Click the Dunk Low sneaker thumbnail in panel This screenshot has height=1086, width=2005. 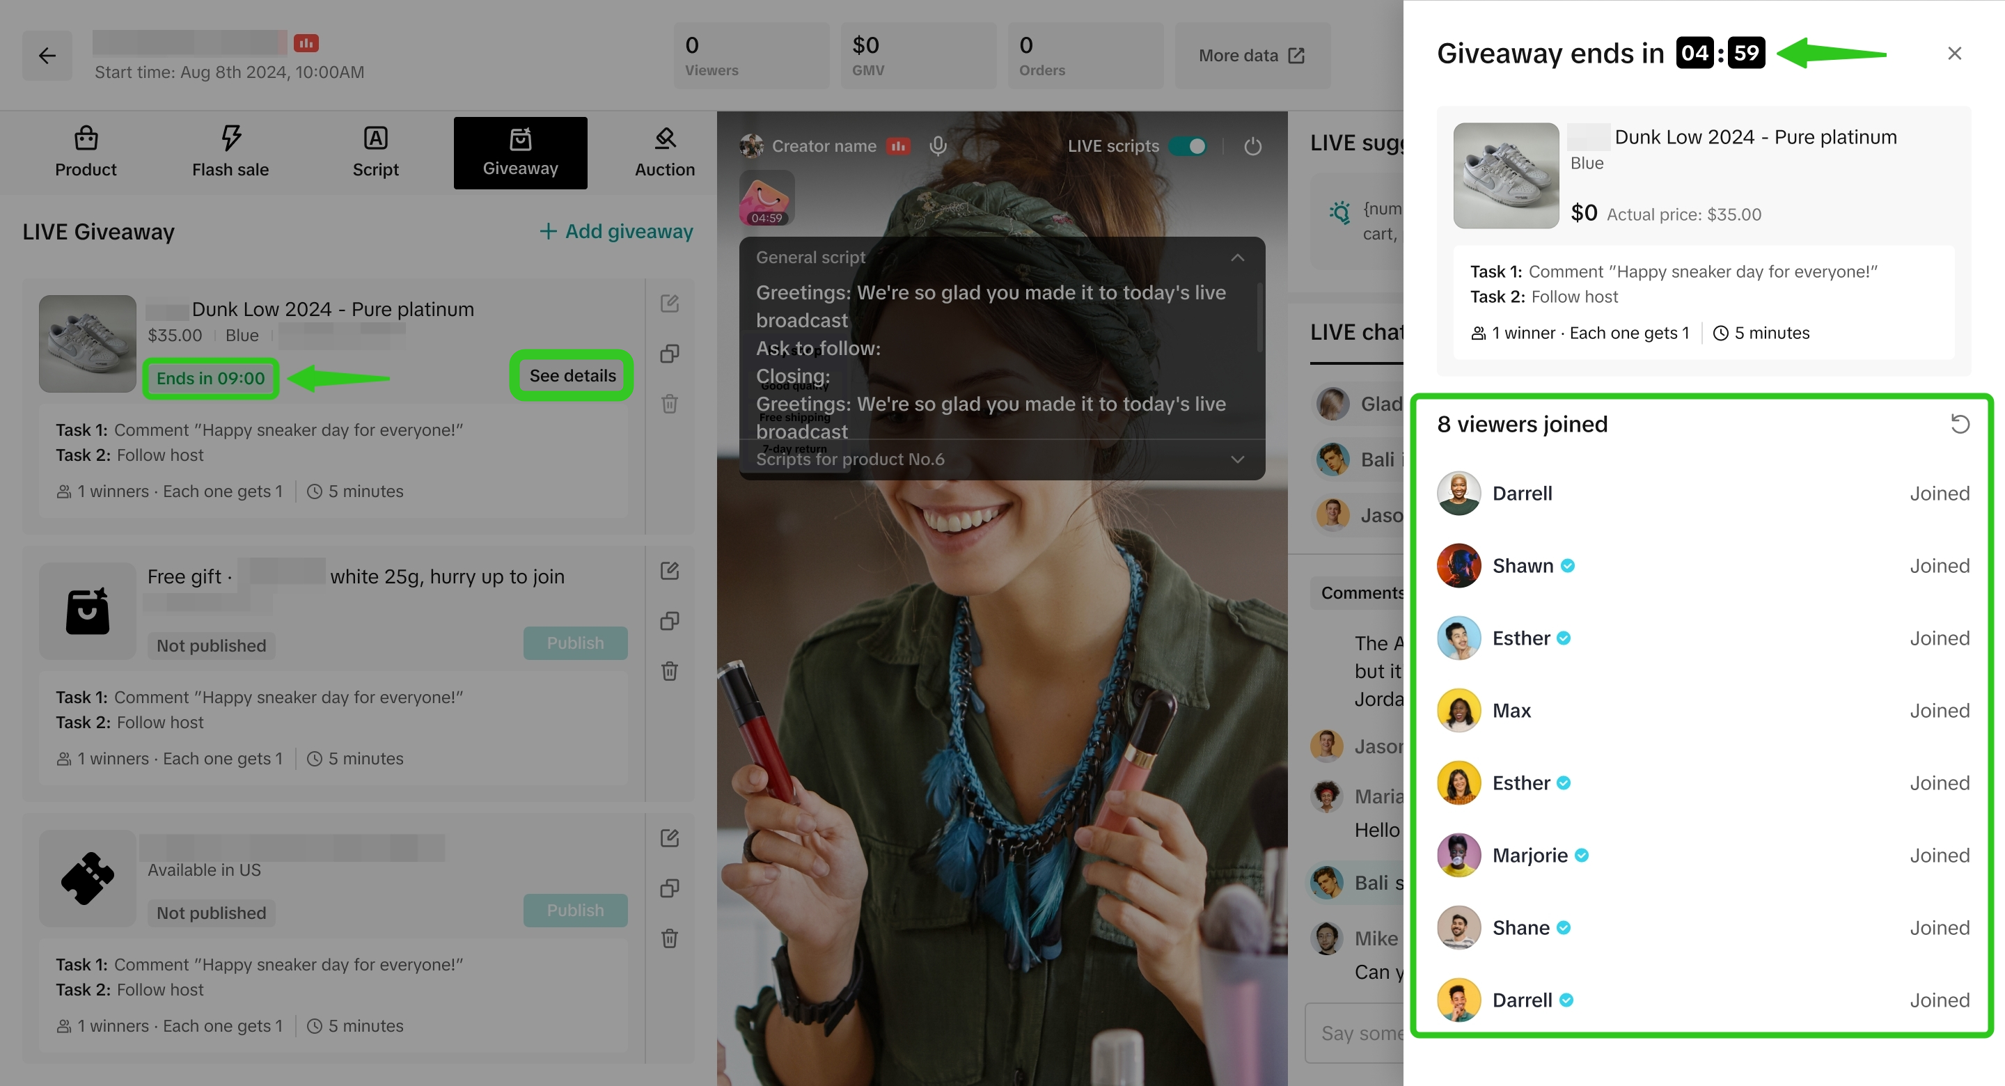(x=1505, y=175)
